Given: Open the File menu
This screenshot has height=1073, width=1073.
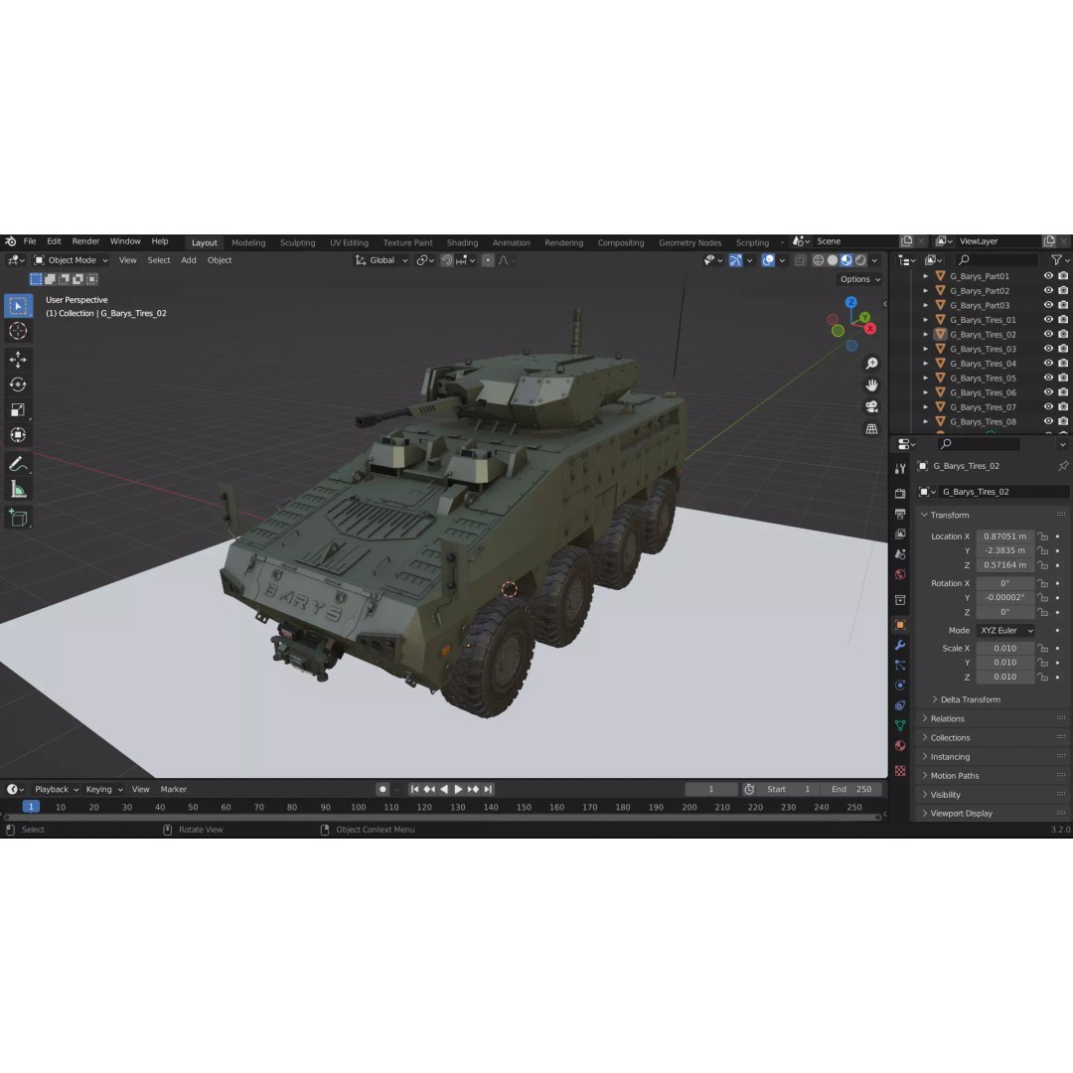Looking at the screenshot, I should point(30,241).
